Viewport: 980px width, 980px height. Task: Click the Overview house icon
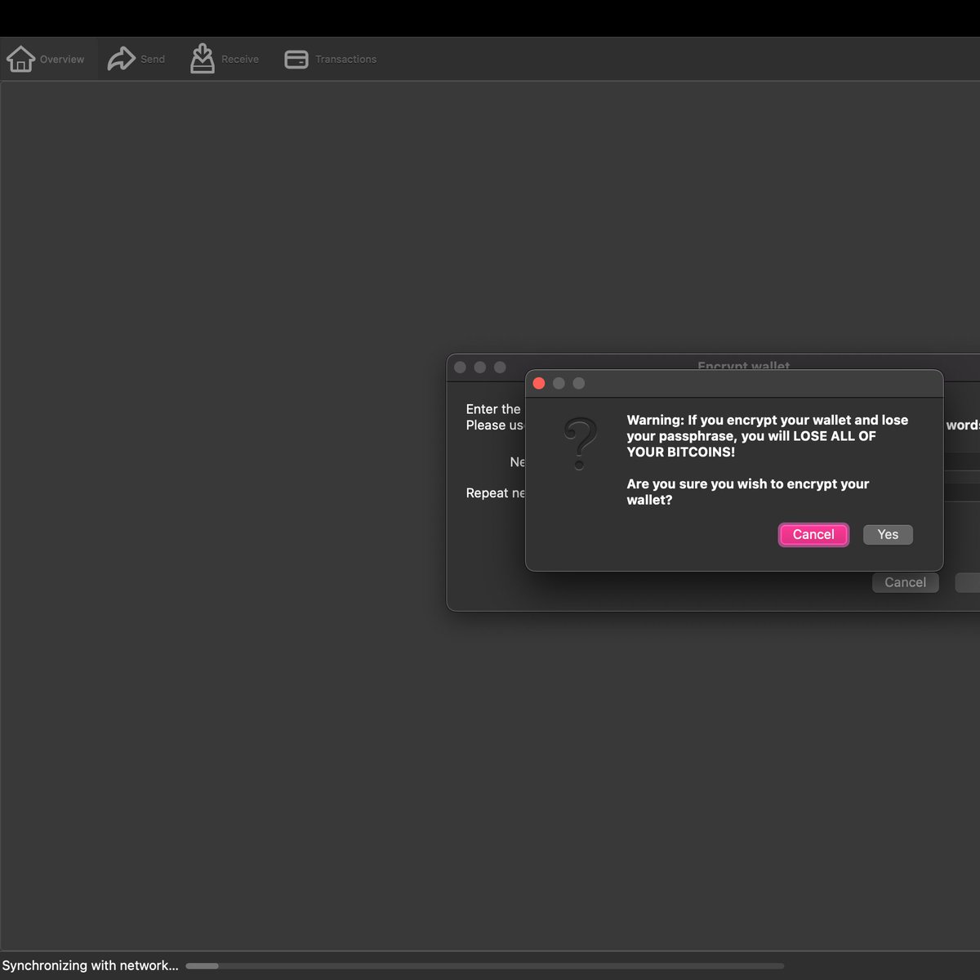20,59
